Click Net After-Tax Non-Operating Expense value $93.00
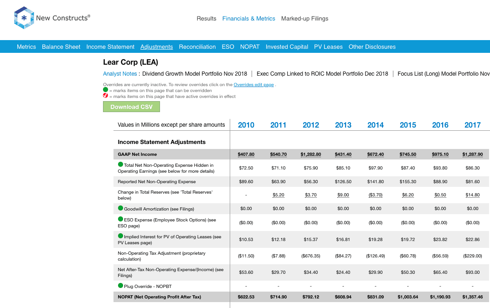 [x=473, y=272]
